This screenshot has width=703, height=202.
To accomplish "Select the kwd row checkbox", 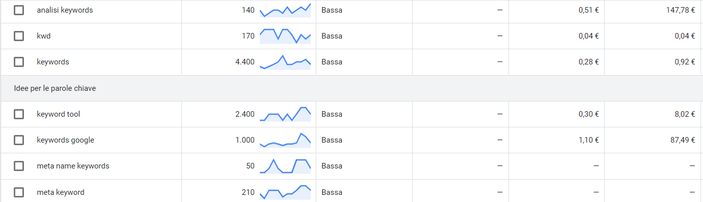I will click(x=19, y=36).
